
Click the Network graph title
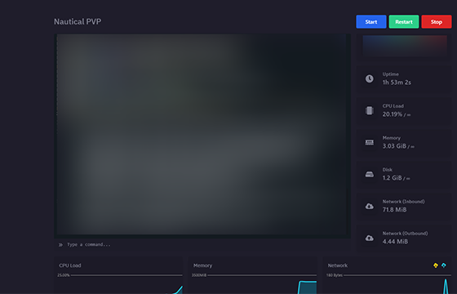pos(338,265)
